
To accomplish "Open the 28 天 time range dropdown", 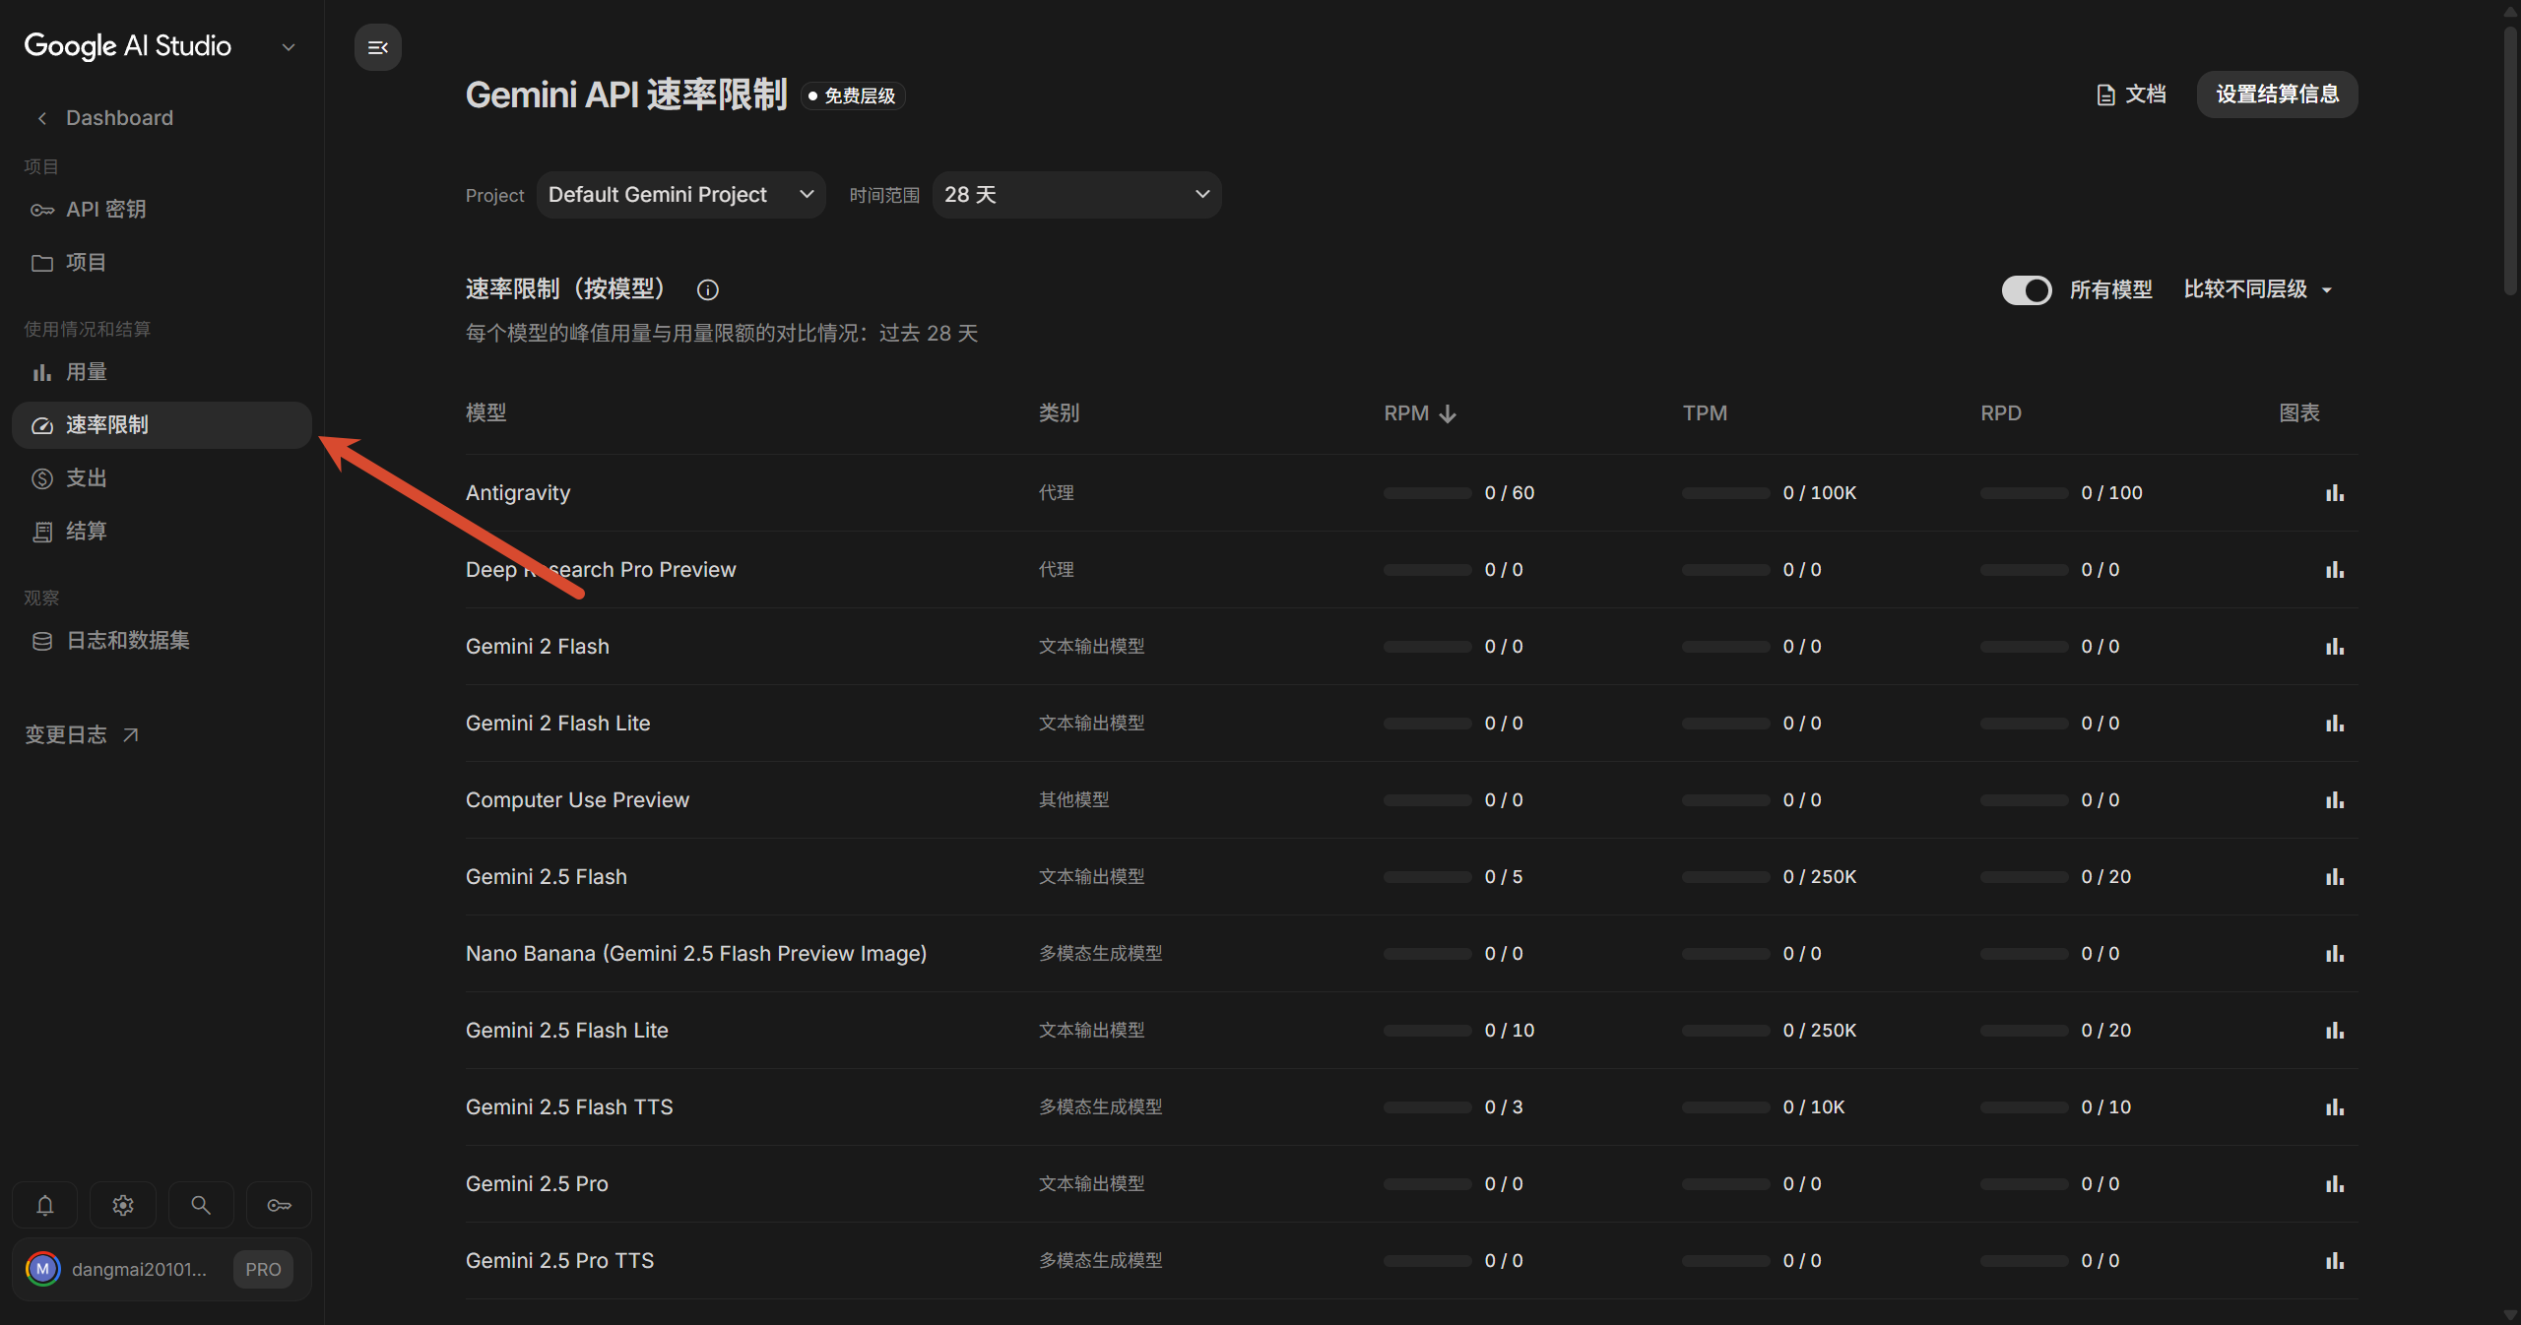I will tap(1077, 195).
